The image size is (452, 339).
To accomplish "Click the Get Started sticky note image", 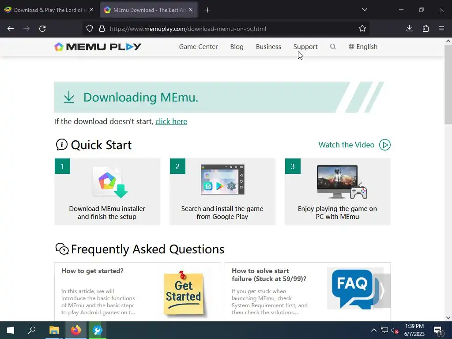I will point(184,293).
